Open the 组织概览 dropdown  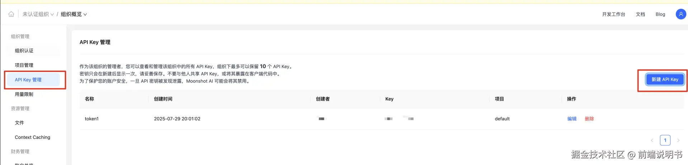click(73, 14)
